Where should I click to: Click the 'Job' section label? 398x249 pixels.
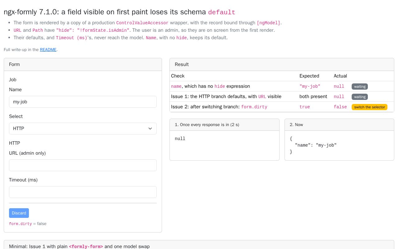click(13, 80)
